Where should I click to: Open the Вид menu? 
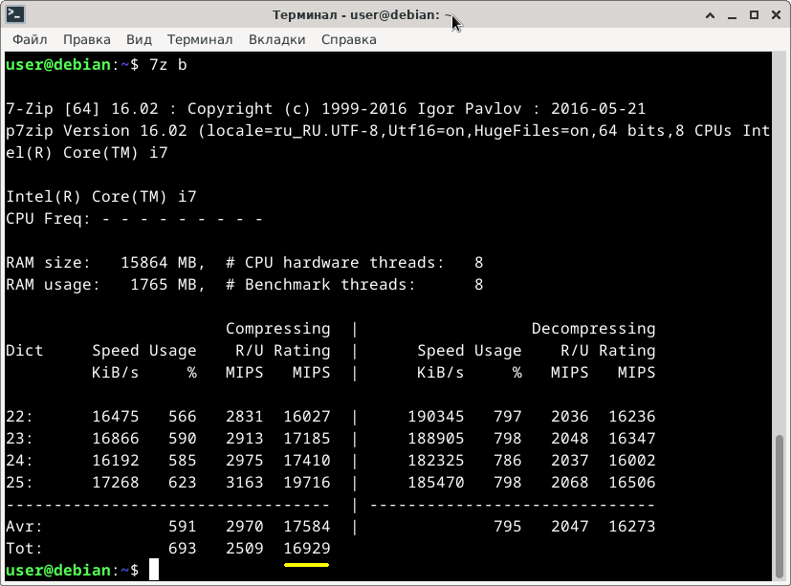[x=139, y=39]
